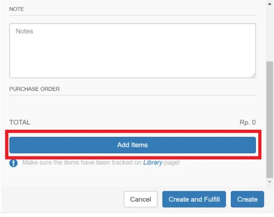Click the TOTAL label

pyautogui.click(x=20, y=122)
